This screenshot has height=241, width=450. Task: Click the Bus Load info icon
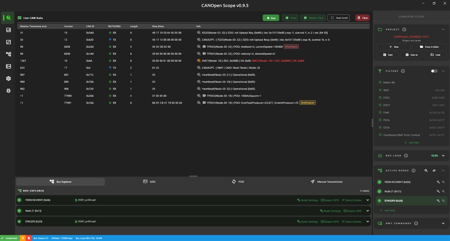(406, 156)
